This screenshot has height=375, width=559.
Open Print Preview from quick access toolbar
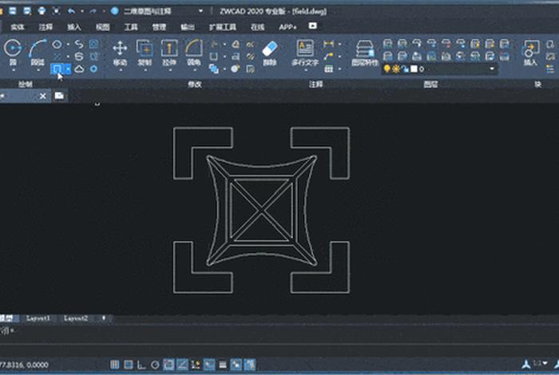pyautogui.click(x=57, y=10)
